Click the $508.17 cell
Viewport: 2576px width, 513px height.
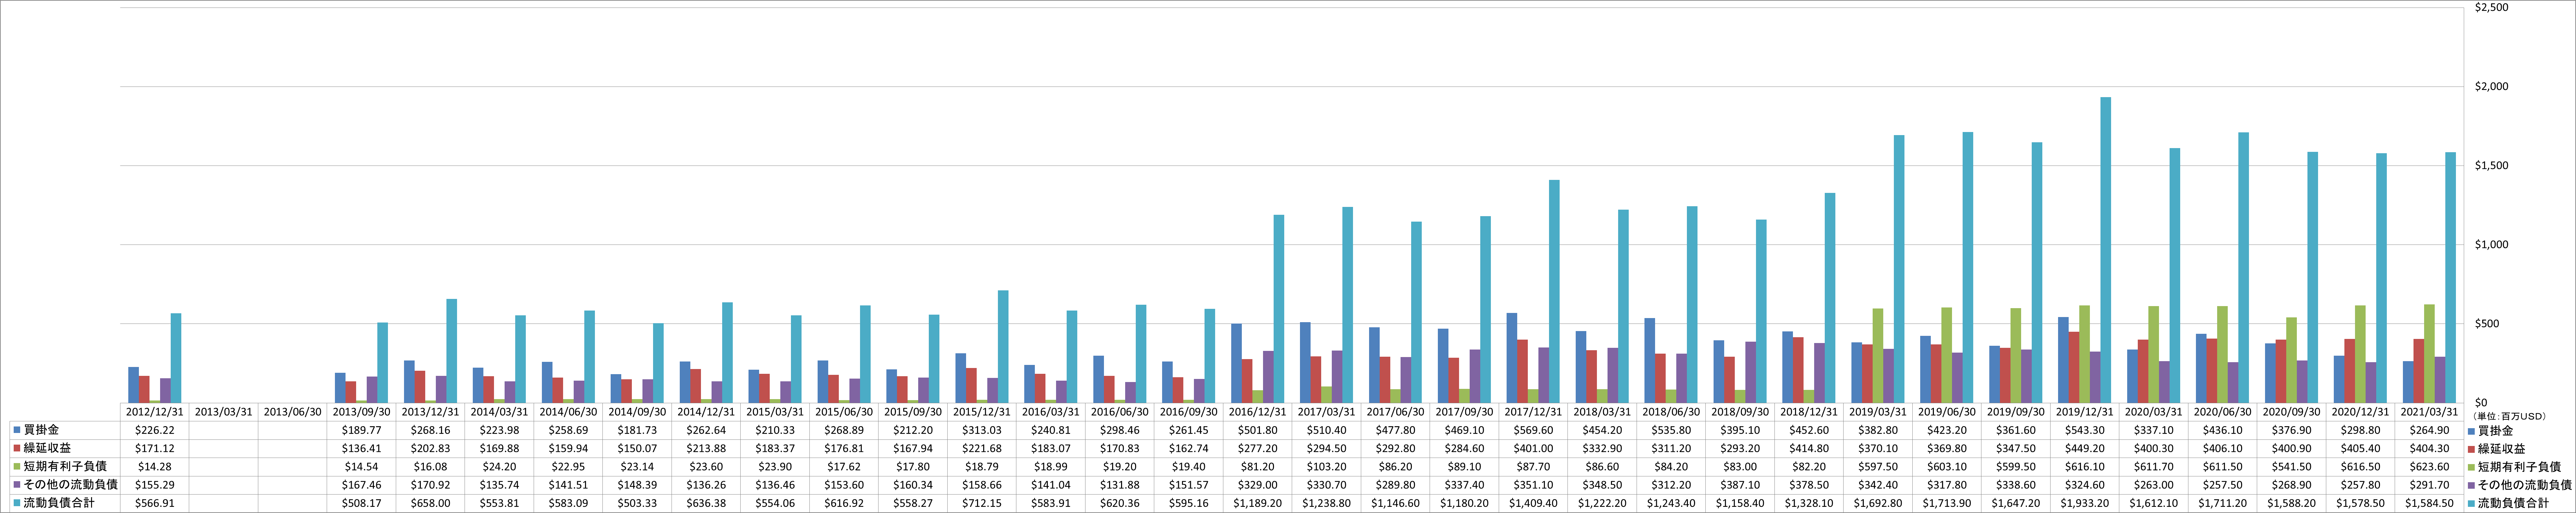point(361,503)
